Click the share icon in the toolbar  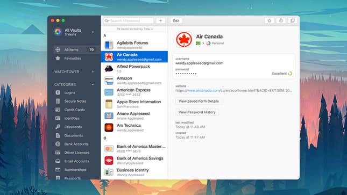pos(281,21)
